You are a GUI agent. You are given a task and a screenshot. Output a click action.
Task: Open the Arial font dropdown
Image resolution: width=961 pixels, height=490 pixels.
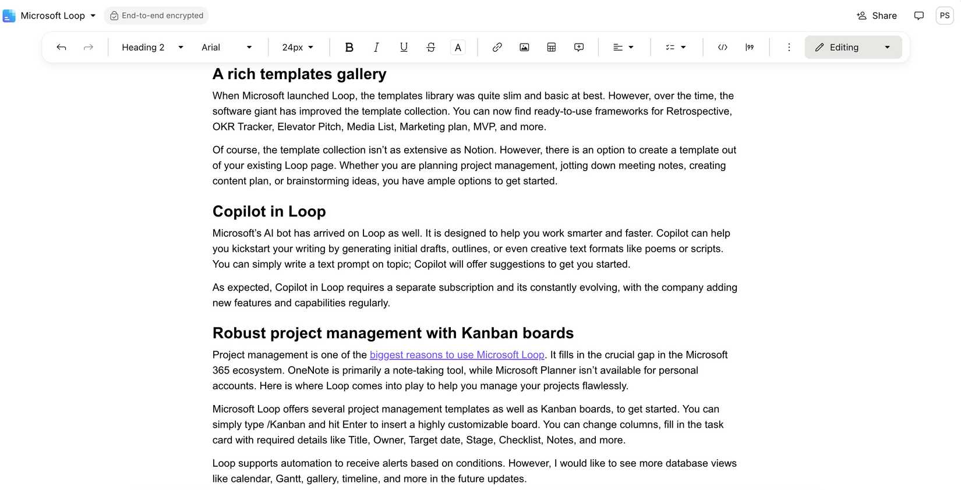coord(227,47)
